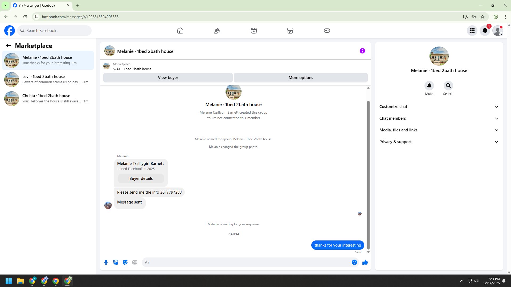
Task: Open the Facebook menu grid icon
Action: tap(472, 31)
